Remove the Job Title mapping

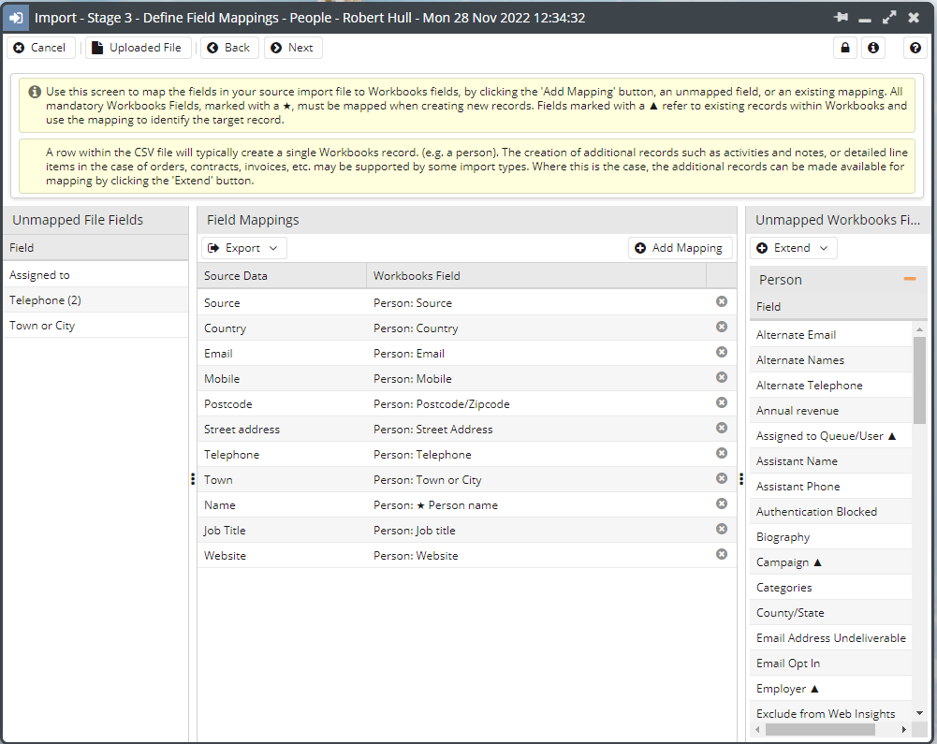(722, 529)
